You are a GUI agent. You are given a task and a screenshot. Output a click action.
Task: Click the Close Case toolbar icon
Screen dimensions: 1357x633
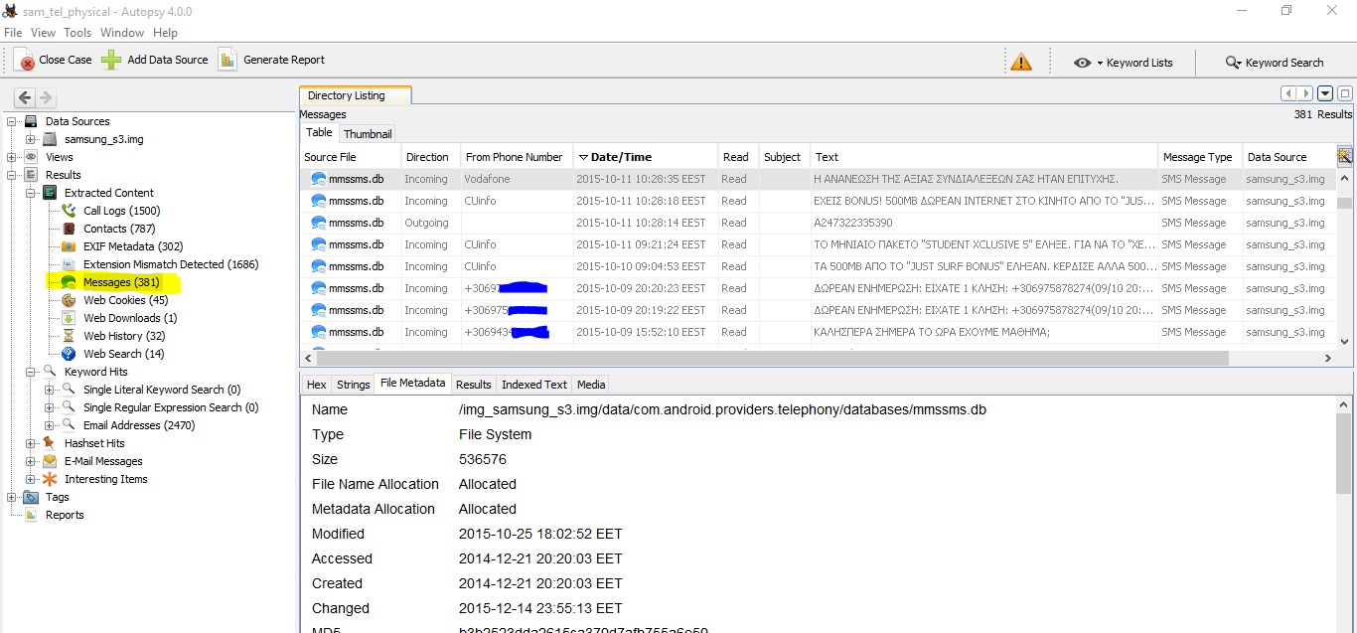tap(24, 60)
